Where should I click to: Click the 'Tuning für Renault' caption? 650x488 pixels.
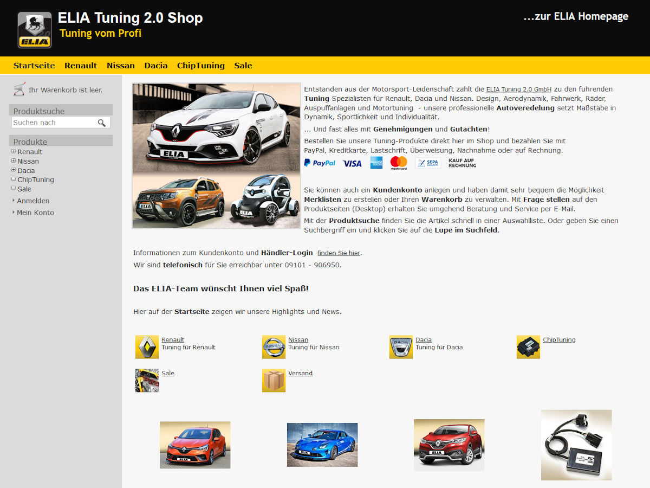point(188,348)
